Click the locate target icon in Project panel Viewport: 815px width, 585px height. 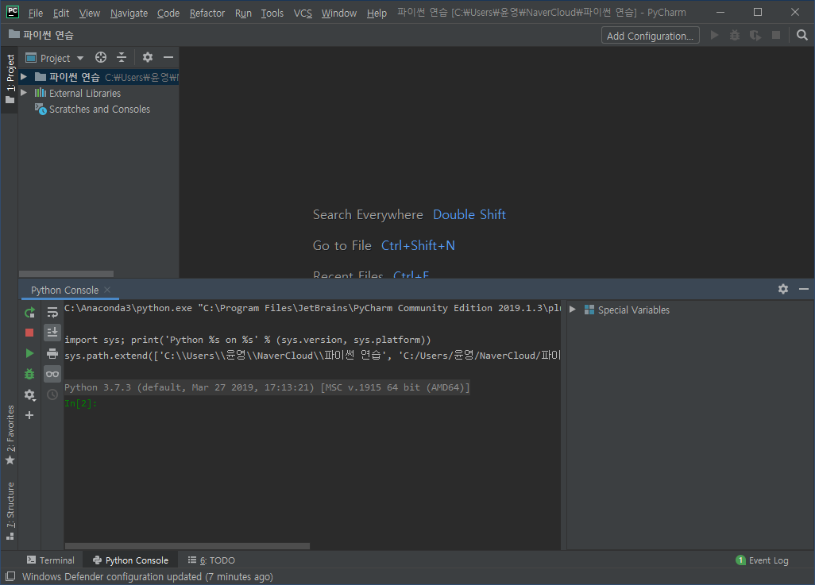pyautogui.click(x=101, y=57)
